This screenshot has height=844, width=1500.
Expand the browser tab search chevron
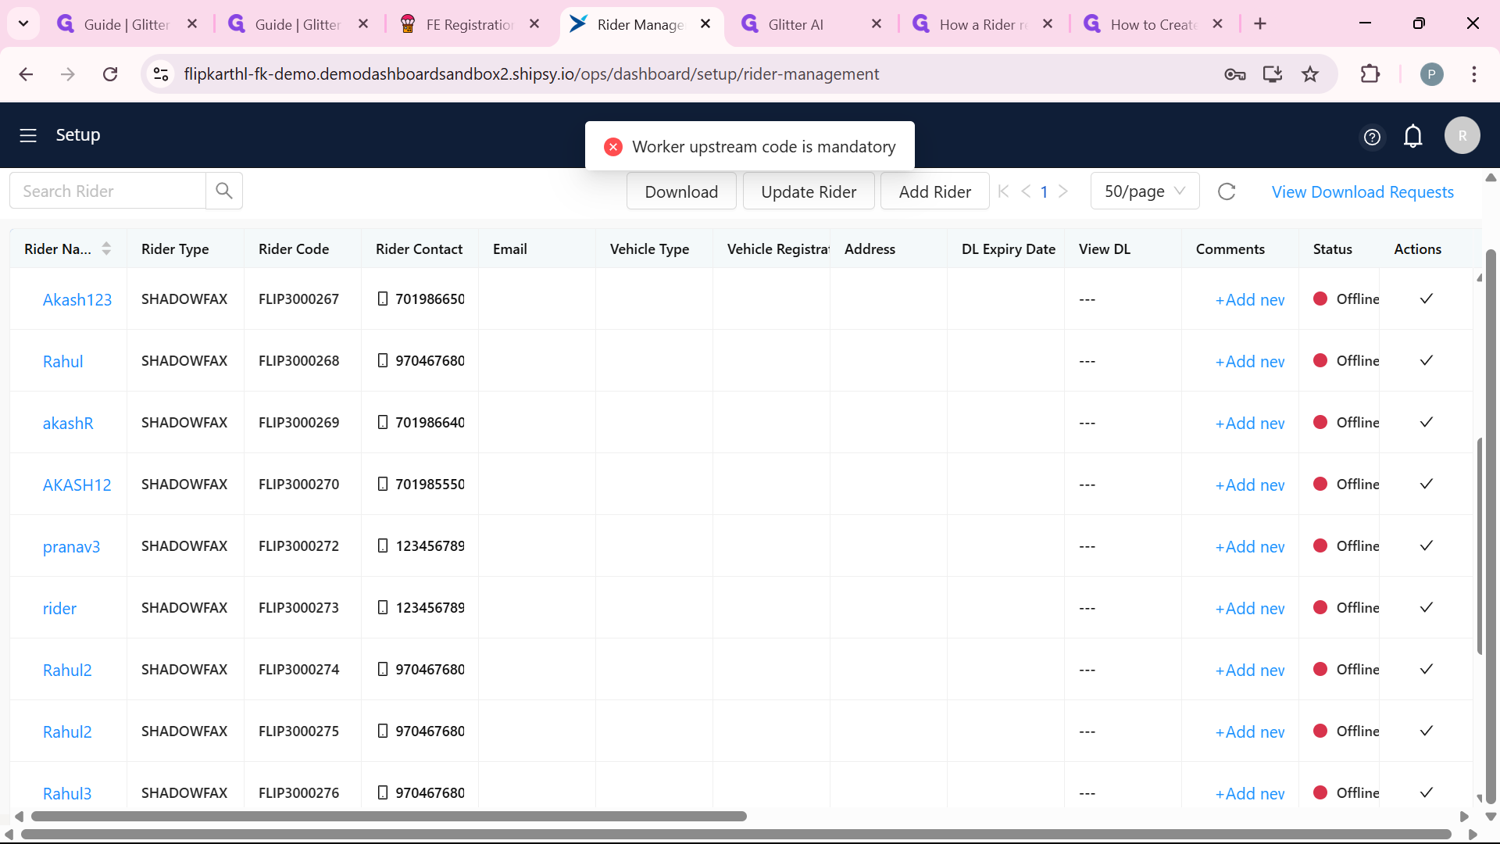coord(23,23)
